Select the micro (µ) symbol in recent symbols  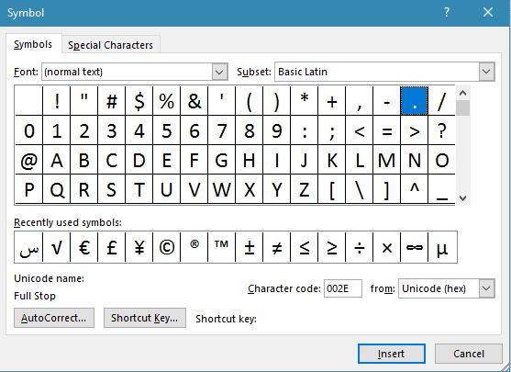point(442,247)
